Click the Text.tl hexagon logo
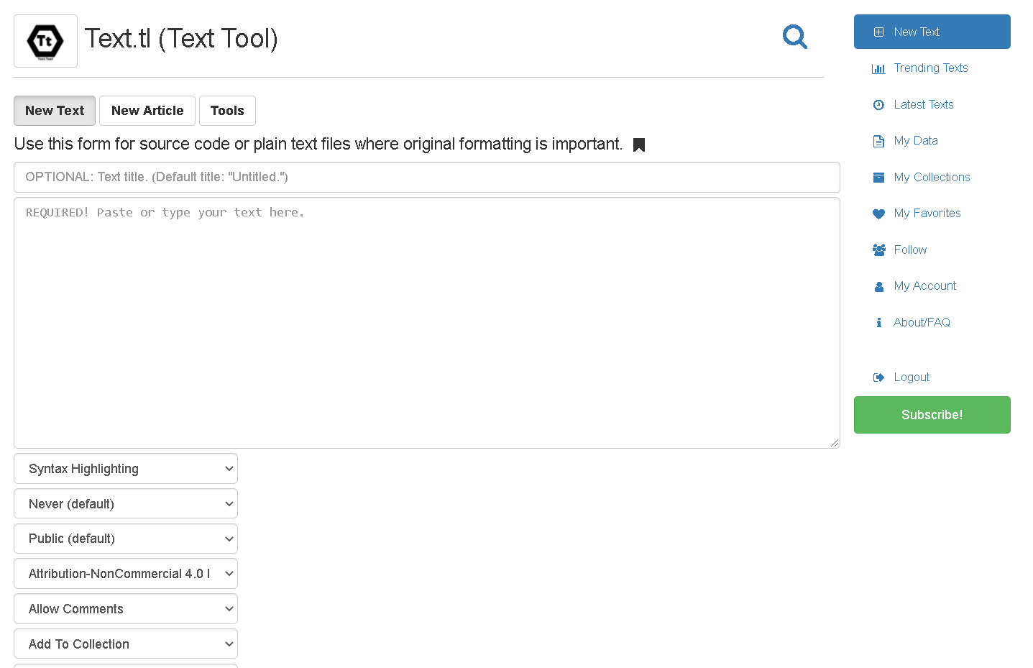1033x668 pixels. pyautogui.click(x=45, y=41)
